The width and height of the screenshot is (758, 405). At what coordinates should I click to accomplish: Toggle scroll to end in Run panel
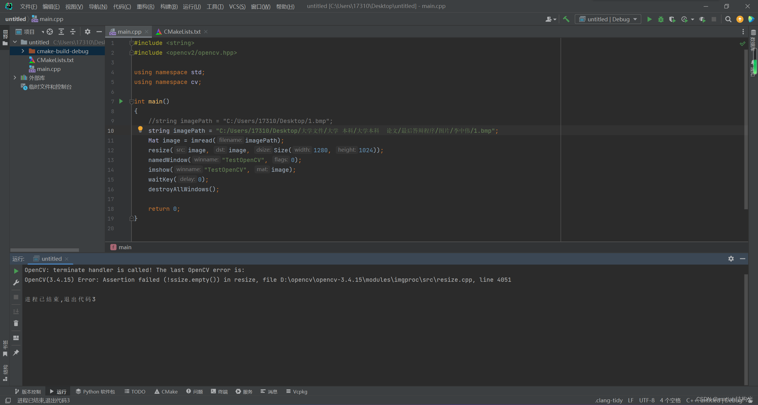click(16, 312)
